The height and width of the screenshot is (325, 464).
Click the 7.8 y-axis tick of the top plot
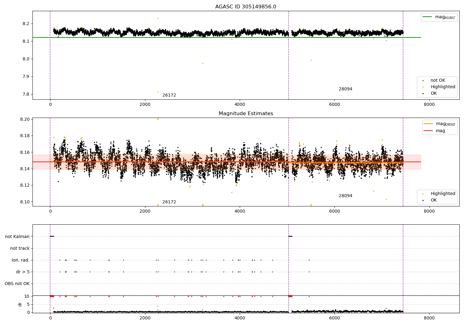[x=26, y=94]
